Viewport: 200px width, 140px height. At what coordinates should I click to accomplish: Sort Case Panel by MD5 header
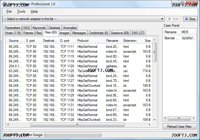coord(188,32)
